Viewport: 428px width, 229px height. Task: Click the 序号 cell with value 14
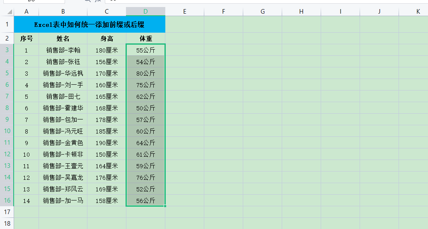click(27, 200)
